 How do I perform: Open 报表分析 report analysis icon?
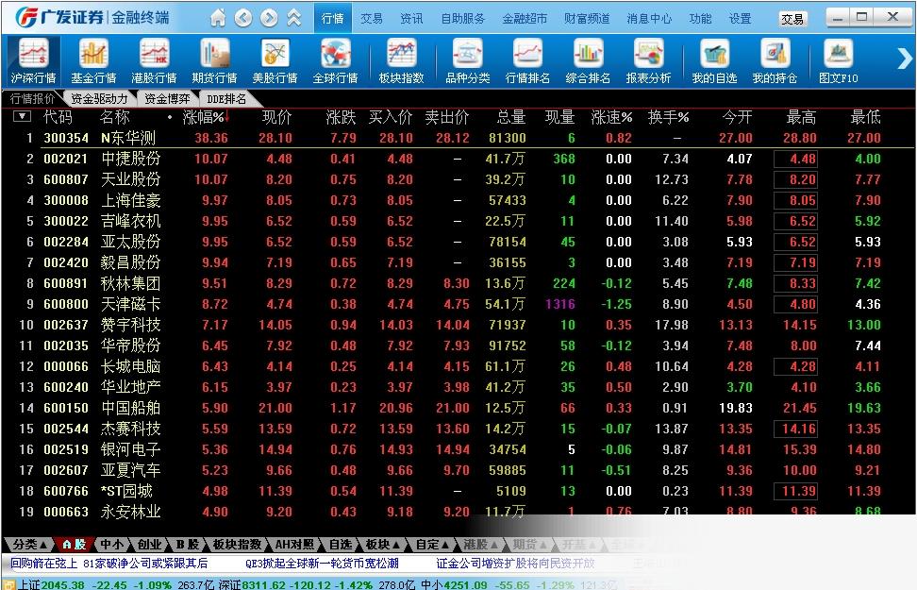(648, 60)
